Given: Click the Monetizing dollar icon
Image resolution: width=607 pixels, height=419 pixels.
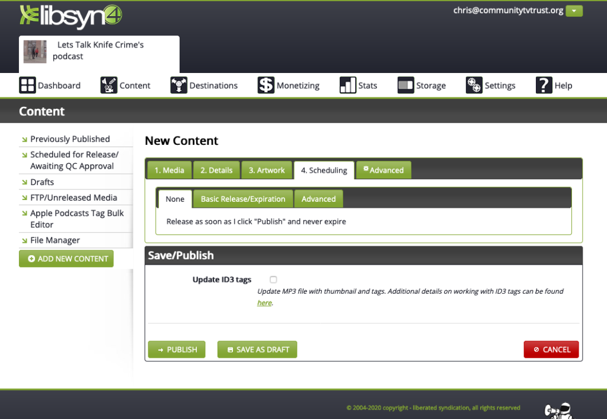Looking at the screenshot, I should 266,85.
